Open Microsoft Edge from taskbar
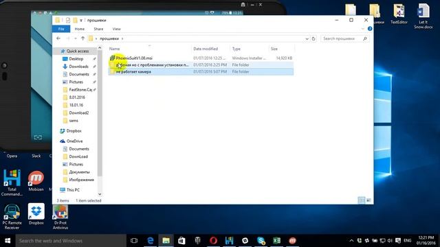Screen dimensions: 440x247 coord(151,241)
